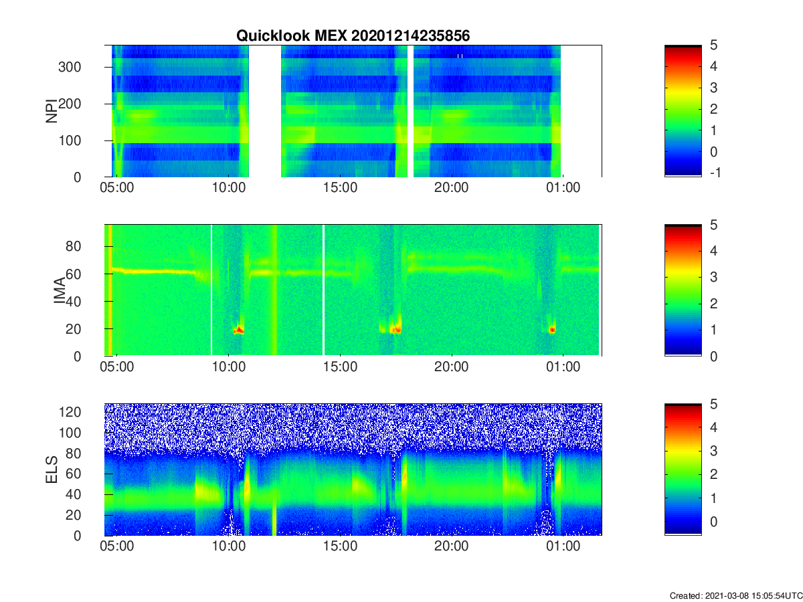This screenshot has height=602, width=803.
Task: Click the 01:00 time label under IMA plot
Action: [x=563, y=369]
